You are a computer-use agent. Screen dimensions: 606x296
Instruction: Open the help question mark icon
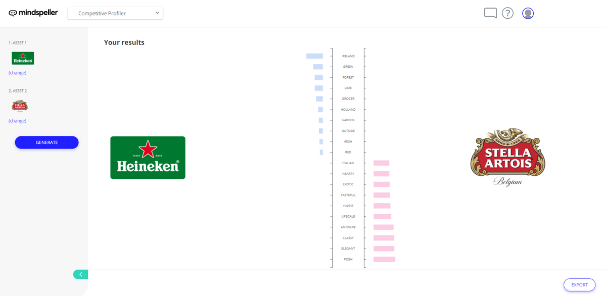[x=508, y=13]
